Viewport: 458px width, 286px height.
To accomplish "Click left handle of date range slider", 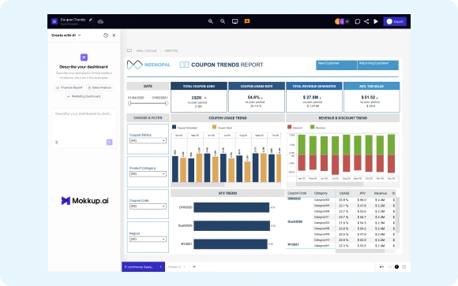I will pos(130,103).
